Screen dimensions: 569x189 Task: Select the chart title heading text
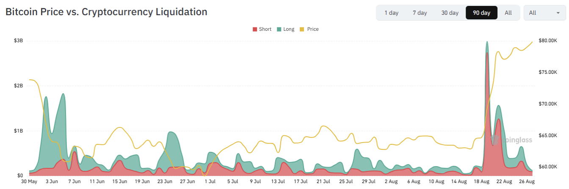(106, 11)
